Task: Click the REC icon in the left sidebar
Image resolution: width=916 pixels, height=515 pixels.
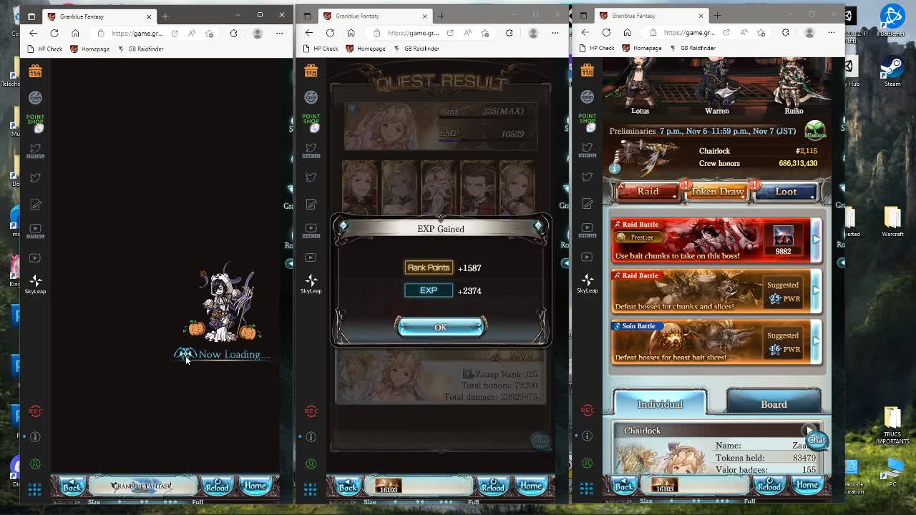Action: click(x=35, y=411)
